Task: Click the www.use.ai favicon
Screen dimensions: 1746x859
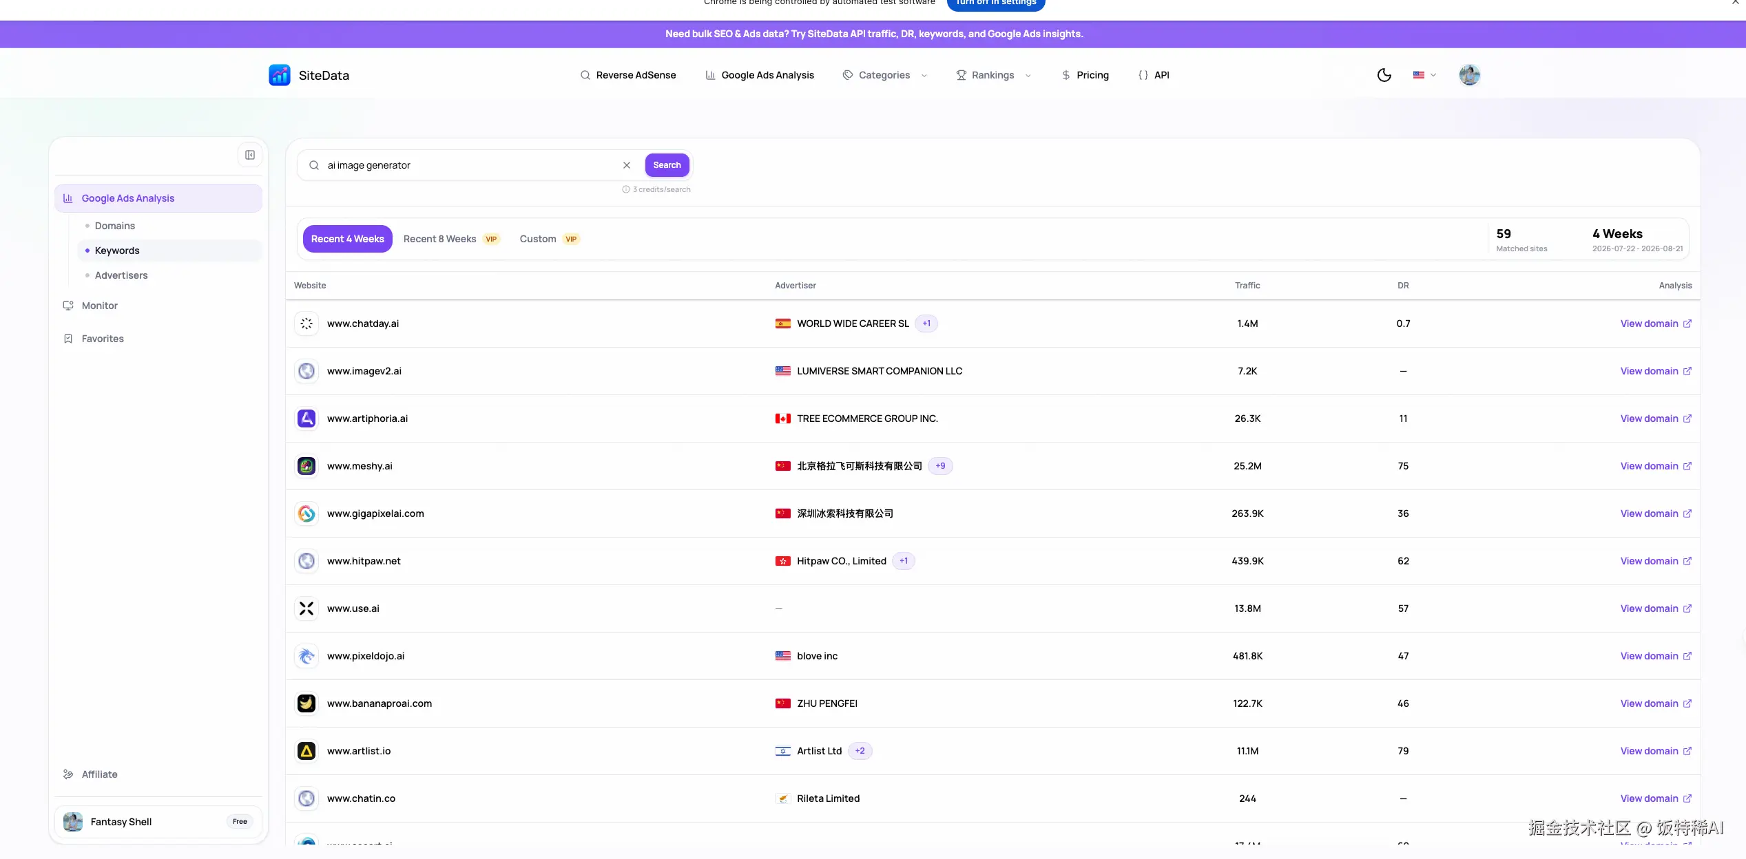Action: click(x=306, y=608)
